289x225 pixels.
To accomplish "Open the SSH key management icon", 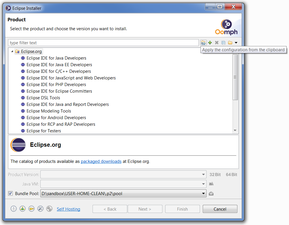I will click(31, 209).
